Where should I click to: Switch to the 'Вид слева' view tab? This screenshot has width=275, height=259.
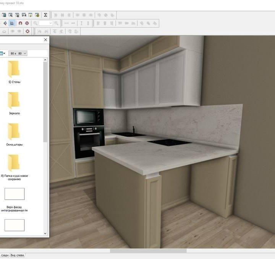pyautogui.click(x=17, y=255)
